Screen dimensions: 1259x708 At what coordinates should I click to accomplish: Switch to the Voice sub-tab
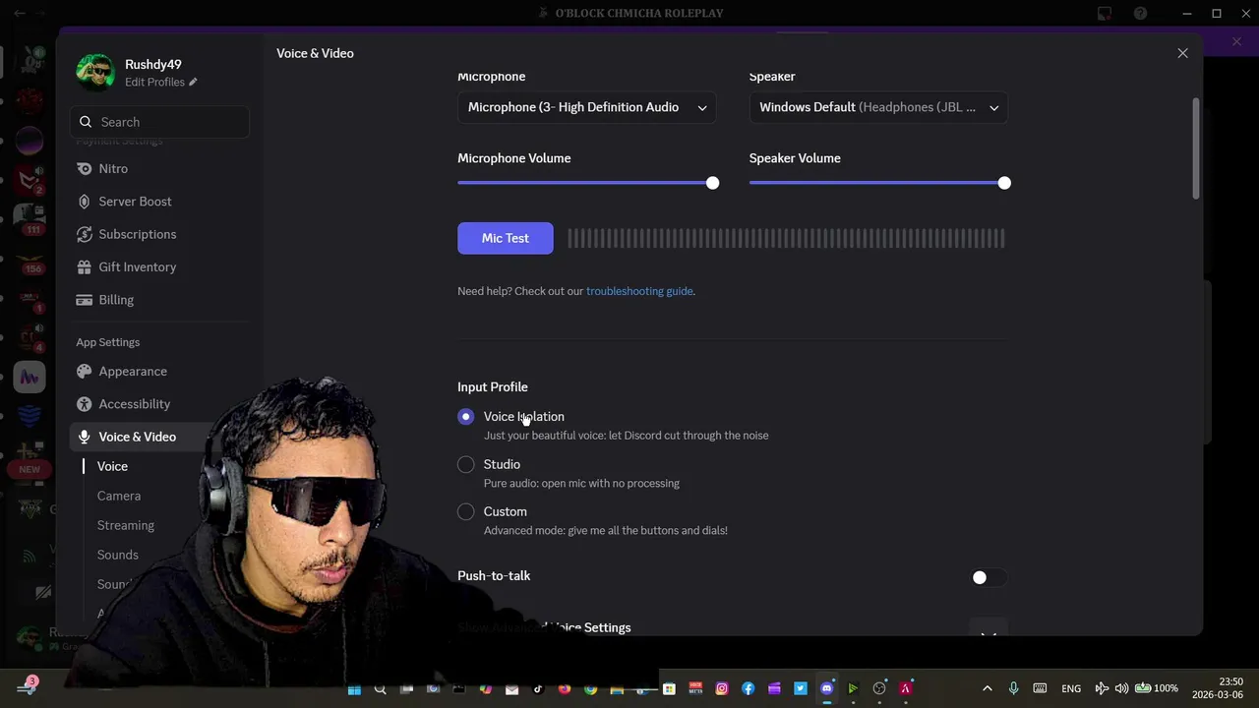112,466
